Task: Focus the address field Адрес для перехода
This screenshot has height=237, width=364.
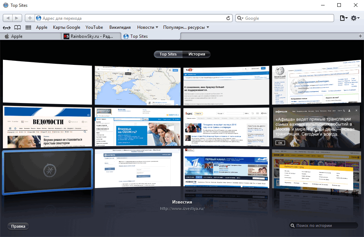Action: 134,18
